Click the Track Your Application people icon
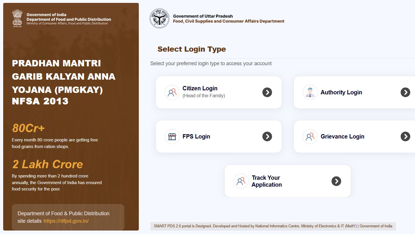Viewport: 415px width, 234px height. coord(241,181)
